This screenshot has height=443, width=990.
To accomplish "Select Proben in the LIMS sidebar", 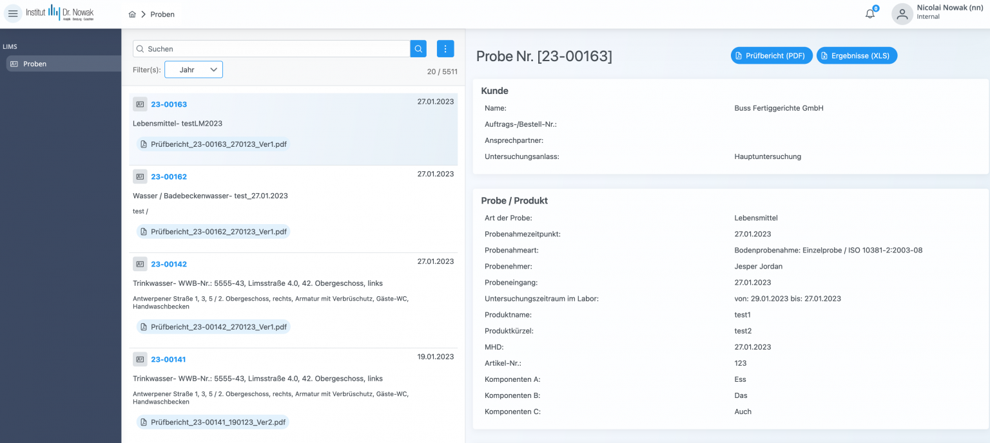I will (x=63, y=64).
